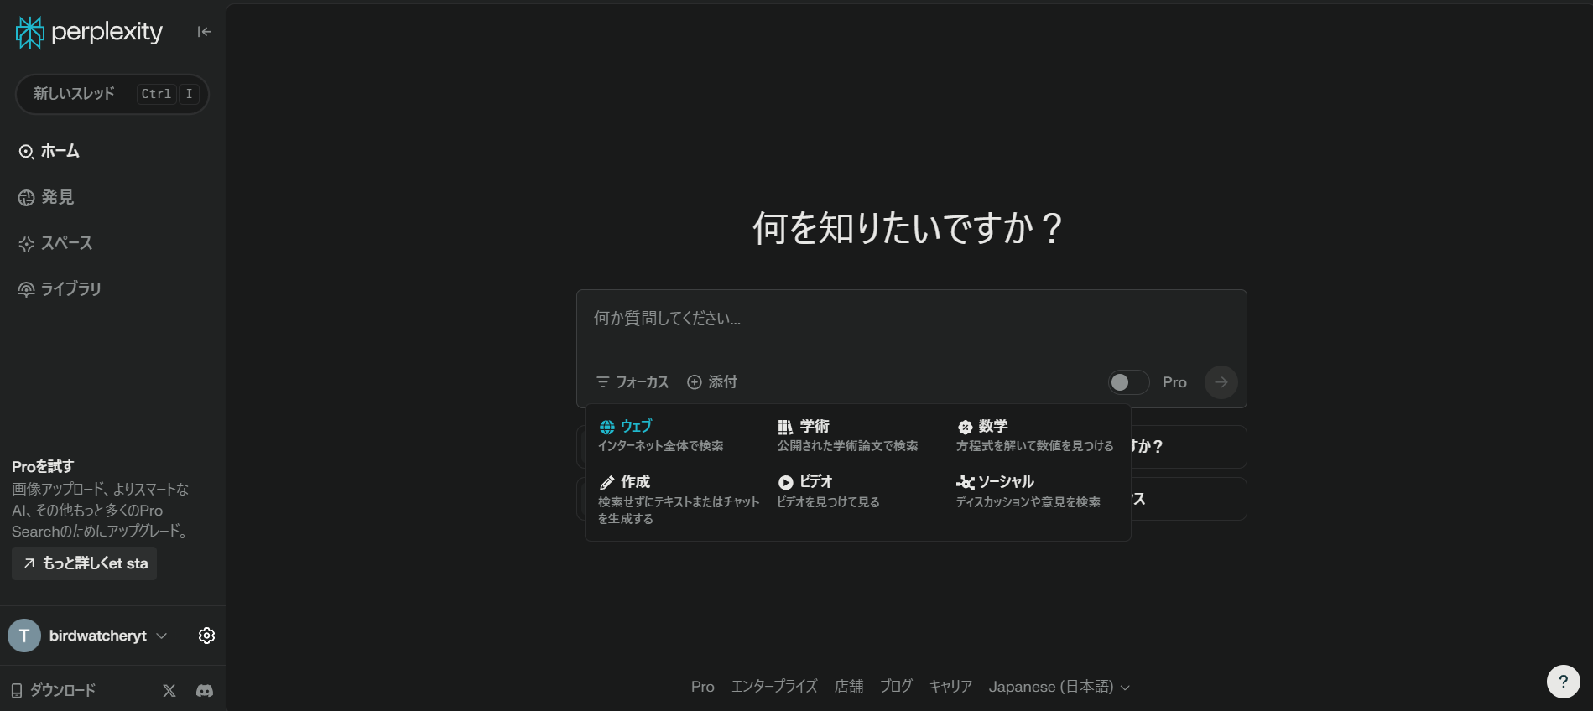1593x711 pixels.
Task: Click the 添付 attach button
Action: pyautogui.click(x=712, y=382)
